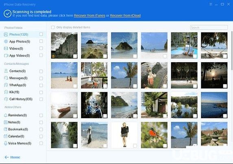
Task: Click the Reminders bell icon
Action: [6, 115]
